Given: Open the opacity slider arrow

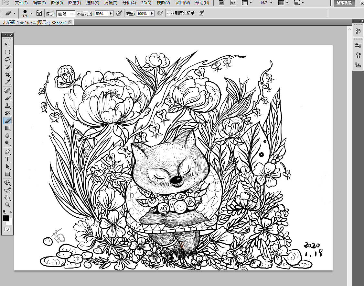Looking at the screenshot, I should click(x=111, y=14).
